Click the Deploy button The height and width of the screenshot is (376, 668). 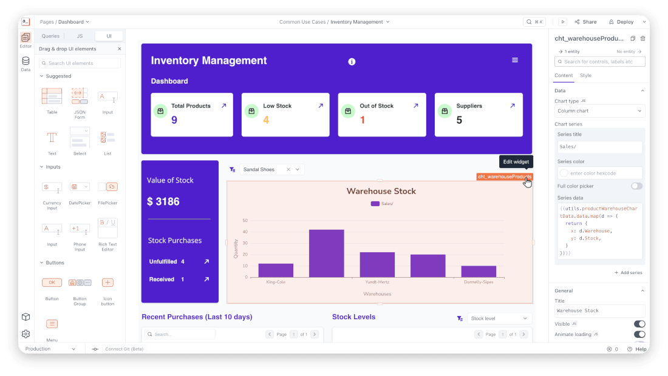click(x=621, y=22)
